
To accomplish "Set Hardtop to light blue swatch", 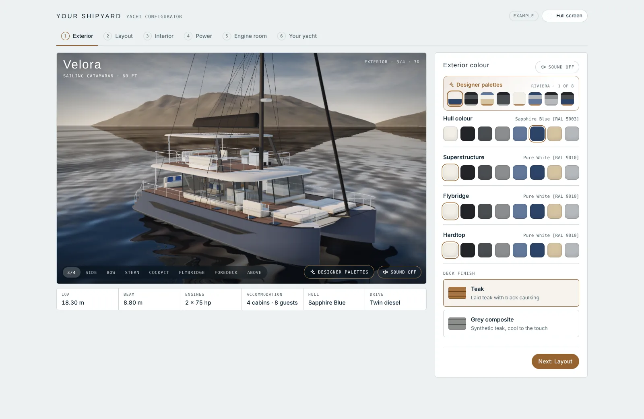I will [520, 250].
